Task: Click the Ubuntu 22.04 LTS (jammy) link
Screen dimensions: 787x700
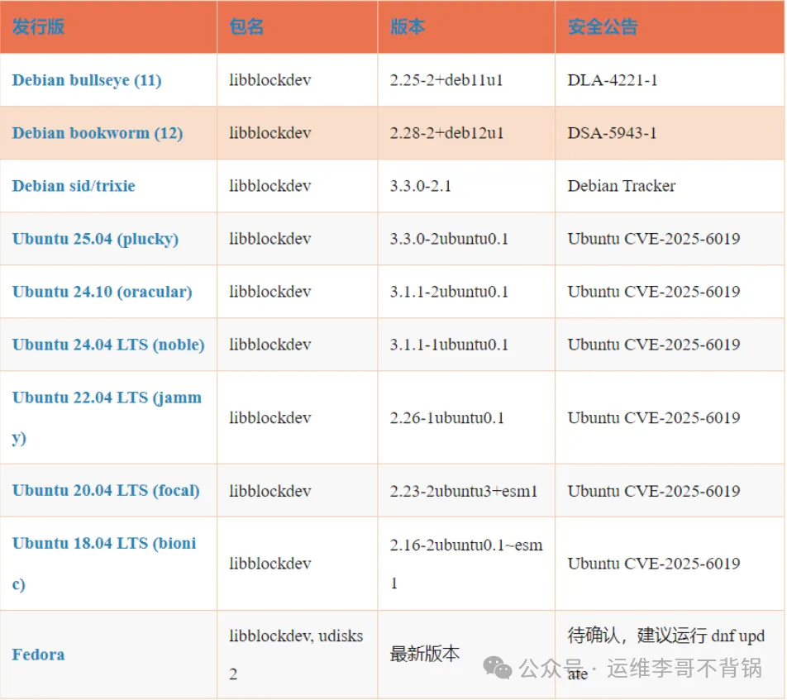Action: pos(107,398)
